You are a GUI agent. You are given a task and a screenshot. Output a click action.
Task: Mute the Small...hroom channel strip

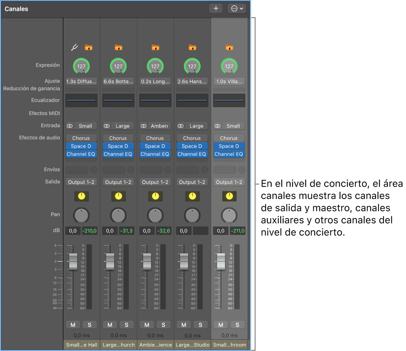point(221,325)
